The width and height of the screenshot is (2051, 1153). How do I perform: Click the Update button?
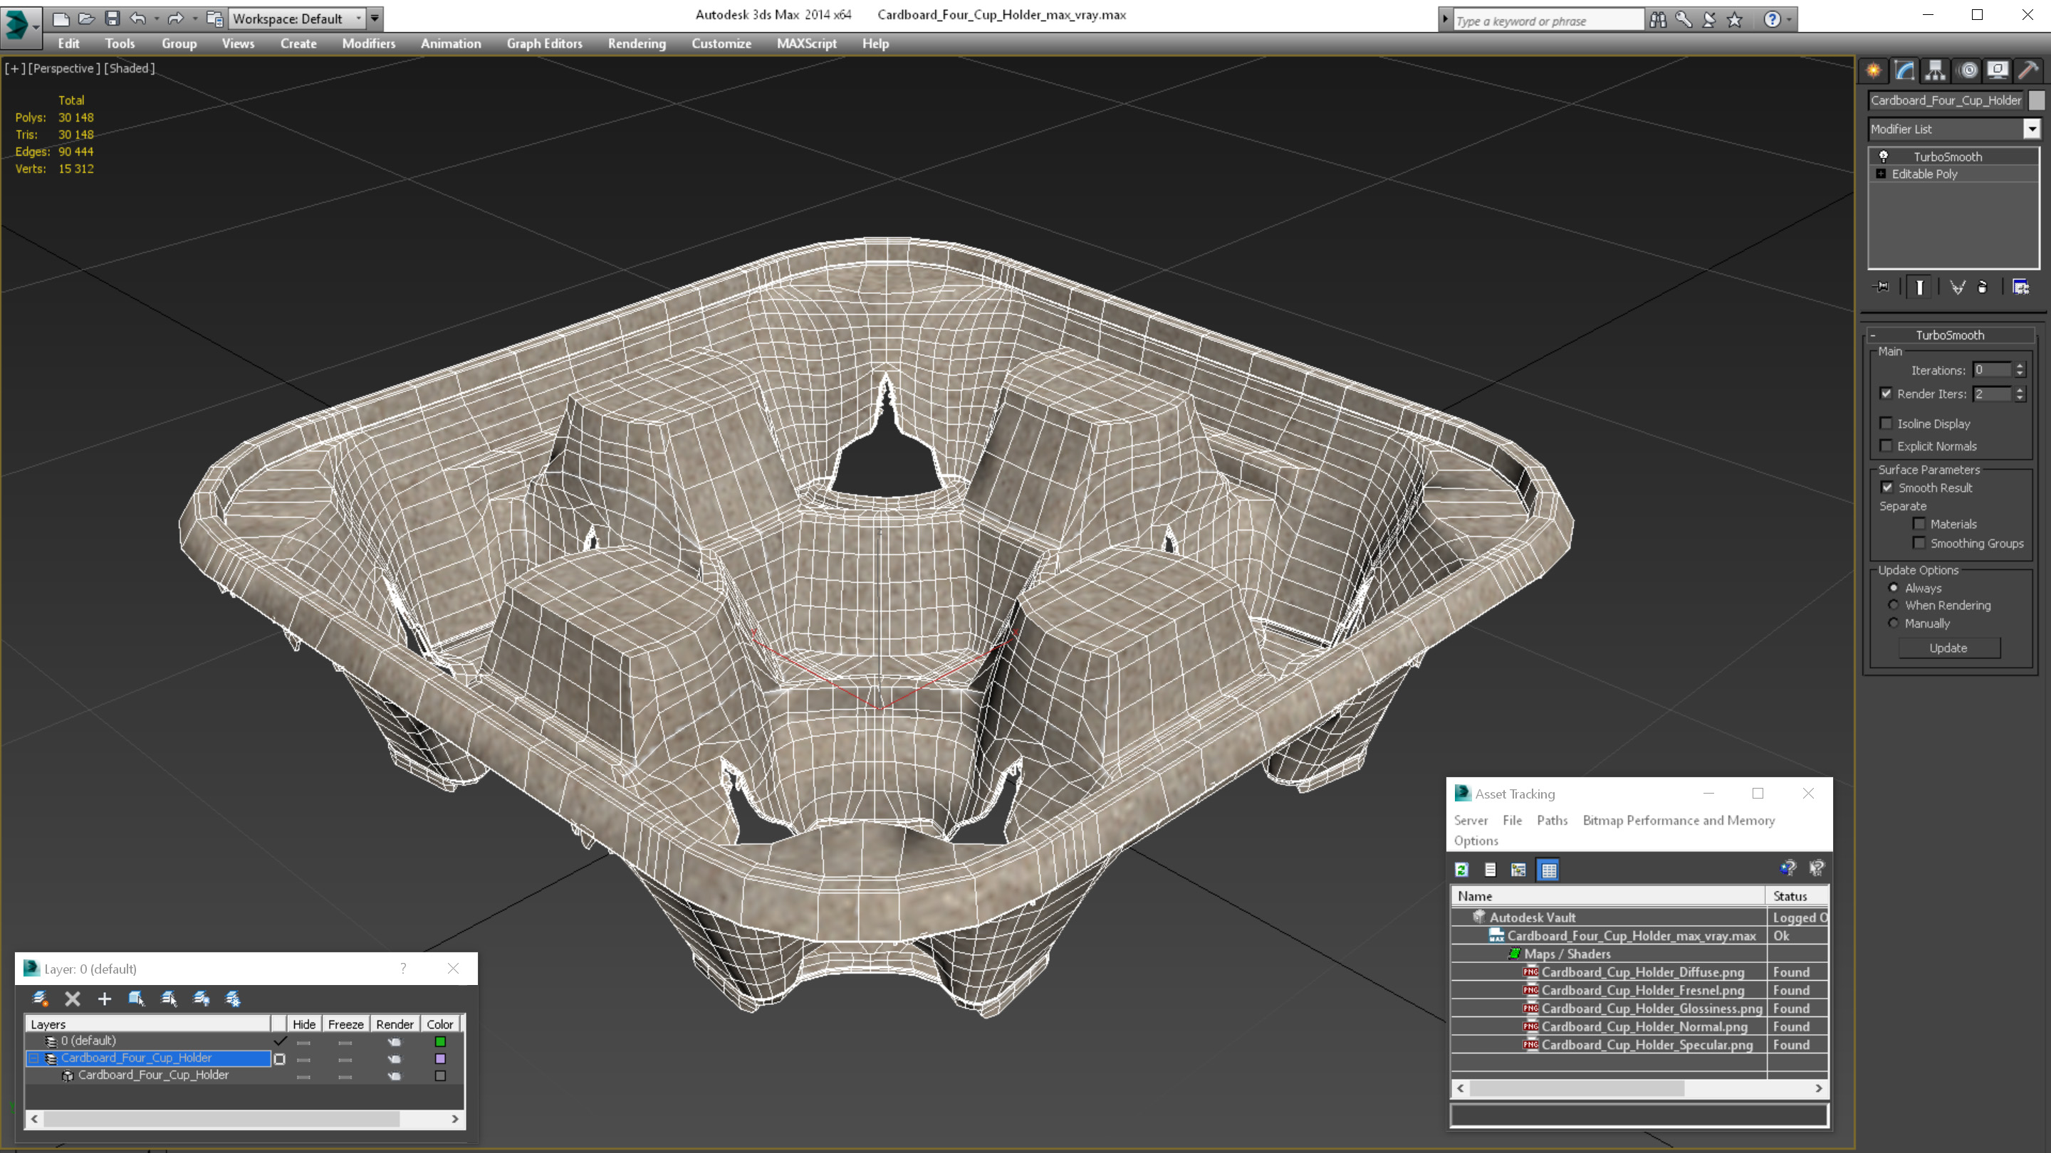point(1948,648)
